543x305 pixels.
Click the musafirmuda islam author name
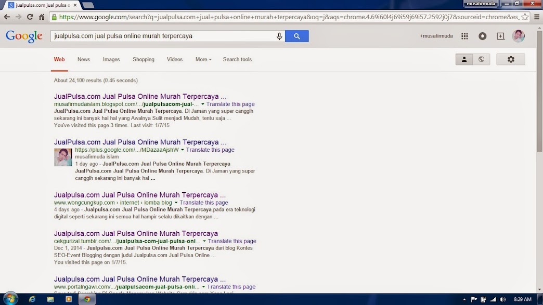click(97, 156)
